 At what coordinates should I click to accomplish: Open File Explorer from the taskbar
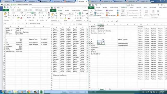(15, 92)
